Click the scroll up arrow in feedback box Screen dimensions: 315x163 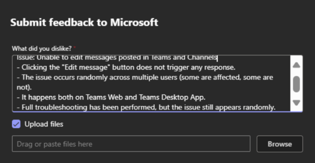tap(296, 65)
